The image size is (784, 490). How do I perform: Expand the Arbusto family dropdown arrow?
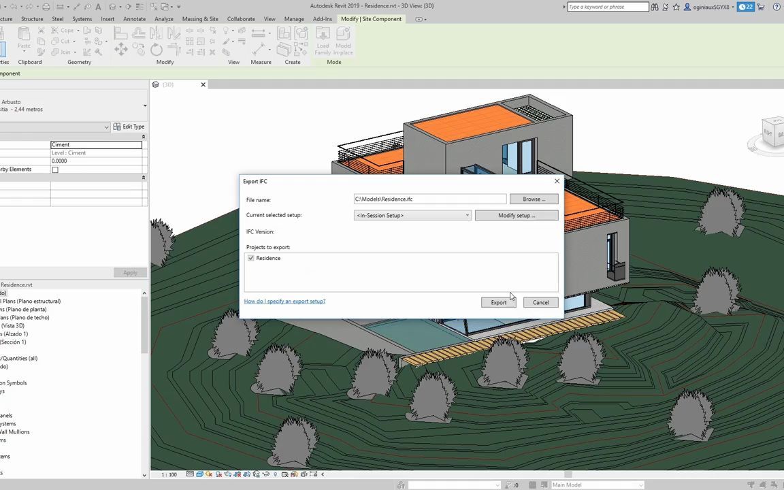click(144, 105)
